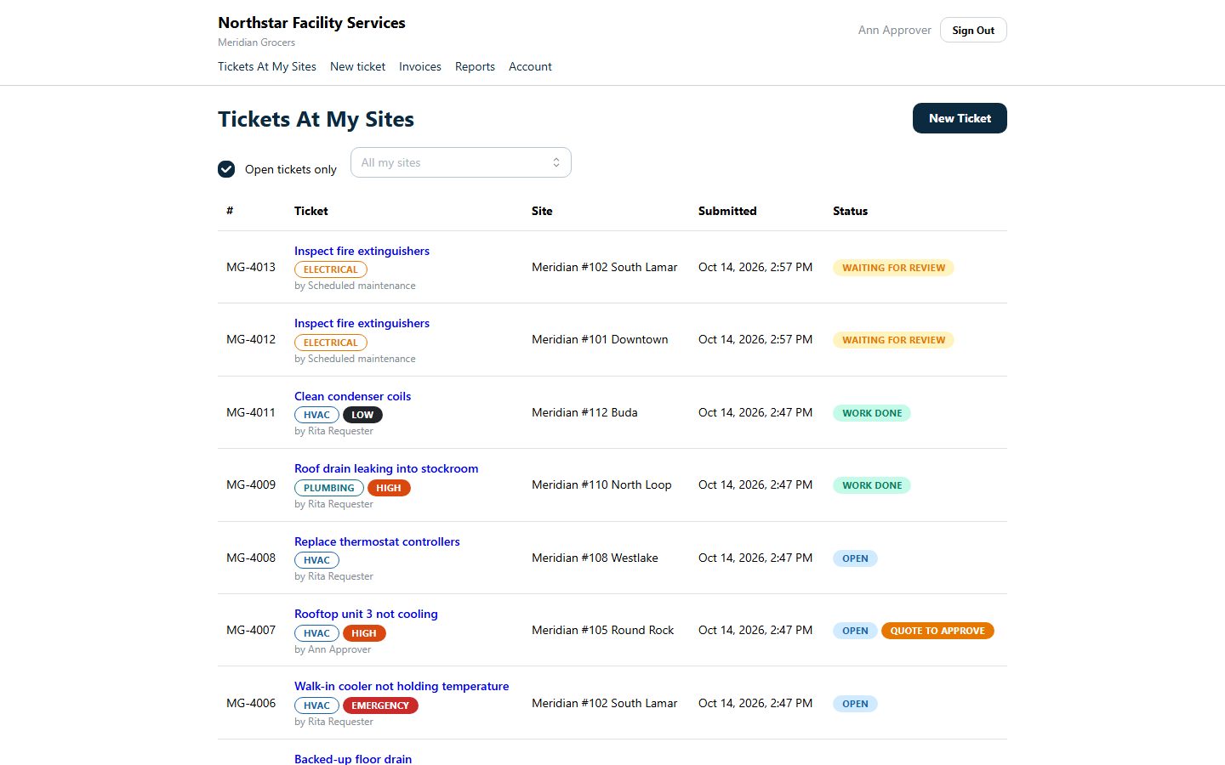Open Inspect fire extinguishers ticket MG-4013
1225x765 pixels.
click(362, 251)
